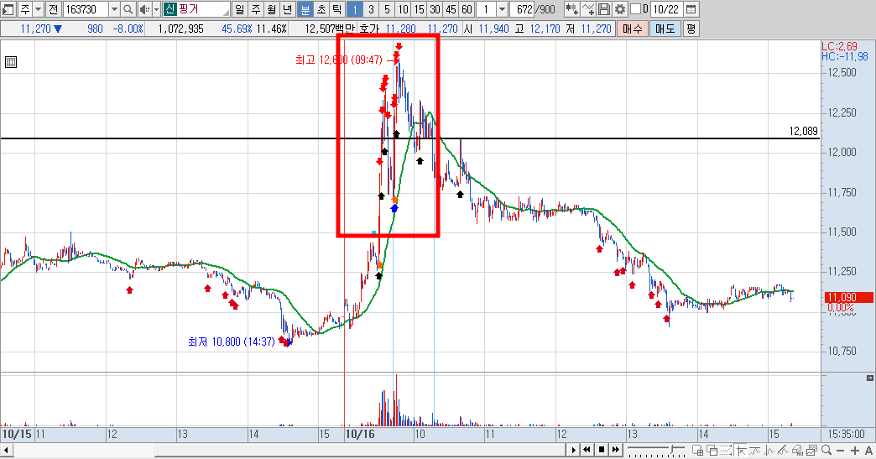
Task: Choose the 45-minute interval button
Action: click(x=451, y=9)
